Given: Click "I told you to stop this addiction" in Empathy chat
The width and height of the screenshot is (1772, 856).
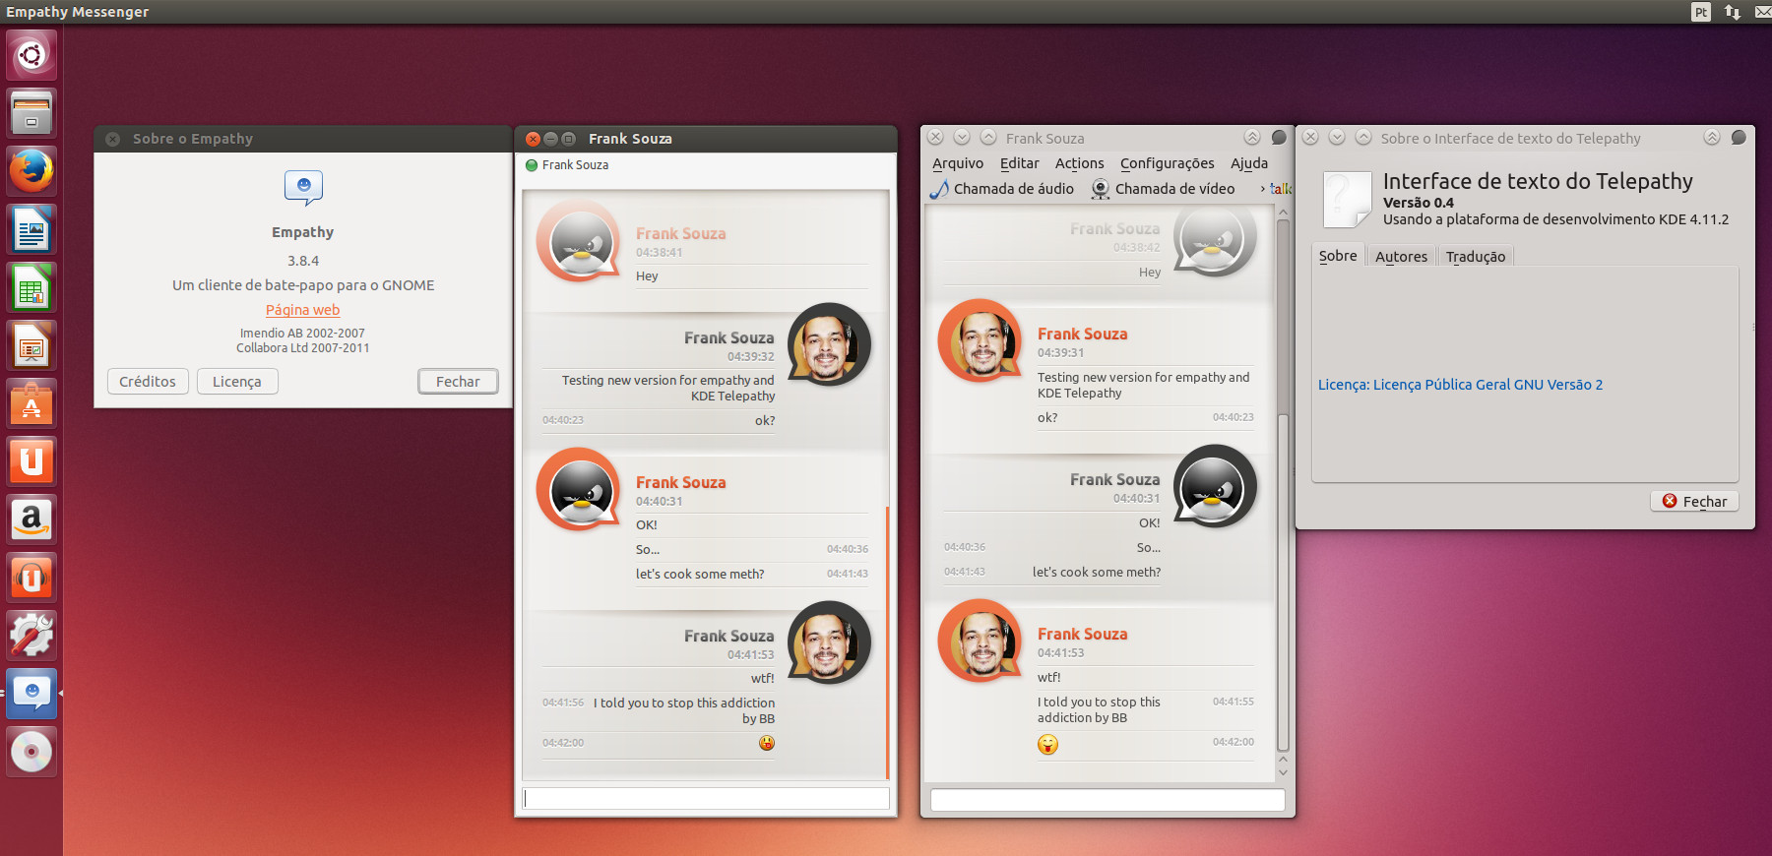Looking at the screenshot, I should click(684, 710).
